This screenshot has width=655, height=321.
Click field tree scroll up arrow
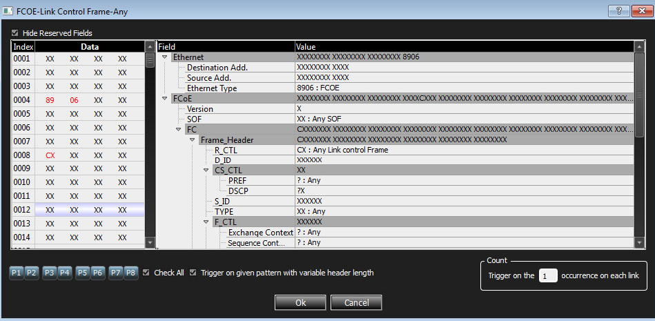pos(639,46)
